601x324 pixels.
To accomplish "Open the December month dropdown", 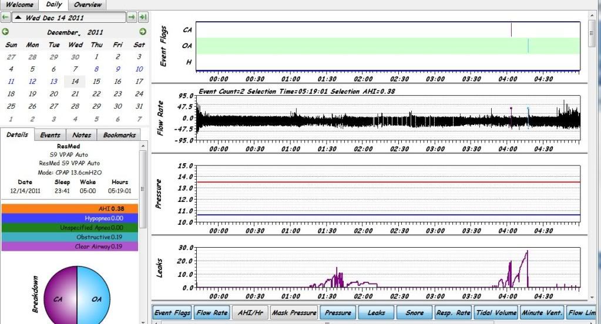I will click(x=63, y=32).
